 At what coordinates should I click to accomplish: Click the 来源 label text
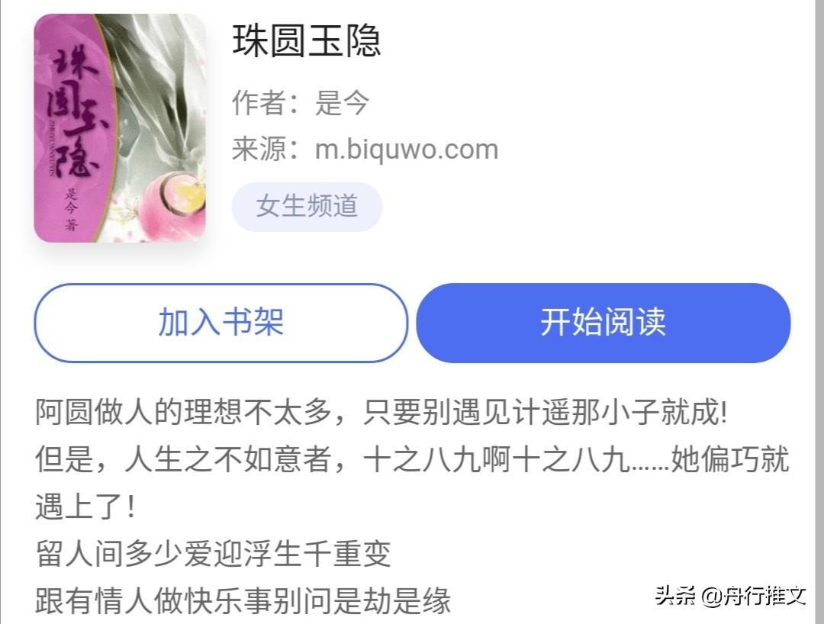tap(259, 150)
